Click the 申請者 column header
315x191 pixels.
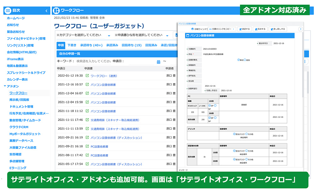tap(169, 68)
